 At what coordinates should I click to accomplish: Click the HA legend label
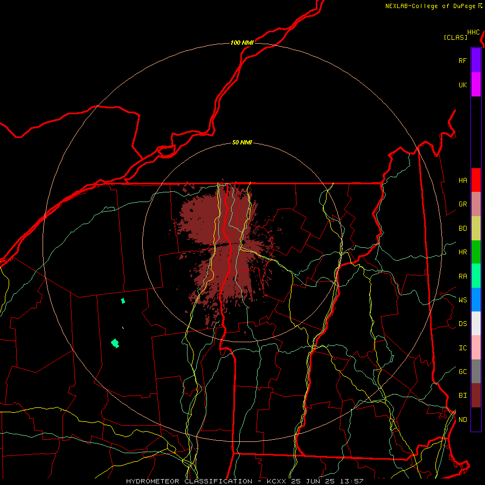pyautogui.click(x=462, y=181)
